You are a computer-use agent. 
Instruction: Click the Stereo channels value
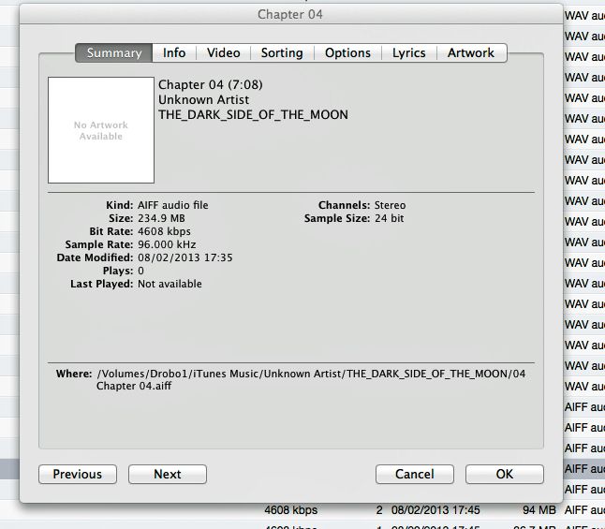[391, 205]
